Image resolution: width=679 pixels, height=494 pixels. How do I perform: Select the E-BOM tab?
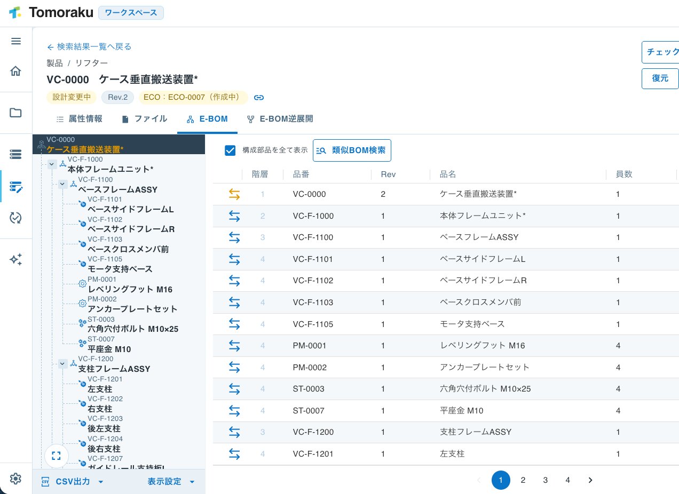[x=207, y=119]
